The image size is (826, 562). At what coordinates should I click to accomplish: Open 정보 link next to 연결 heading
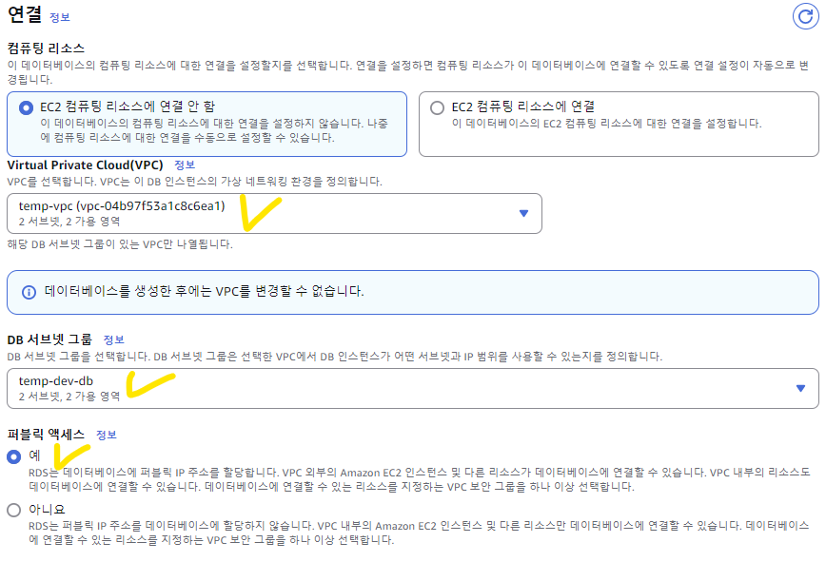[60, 17]
